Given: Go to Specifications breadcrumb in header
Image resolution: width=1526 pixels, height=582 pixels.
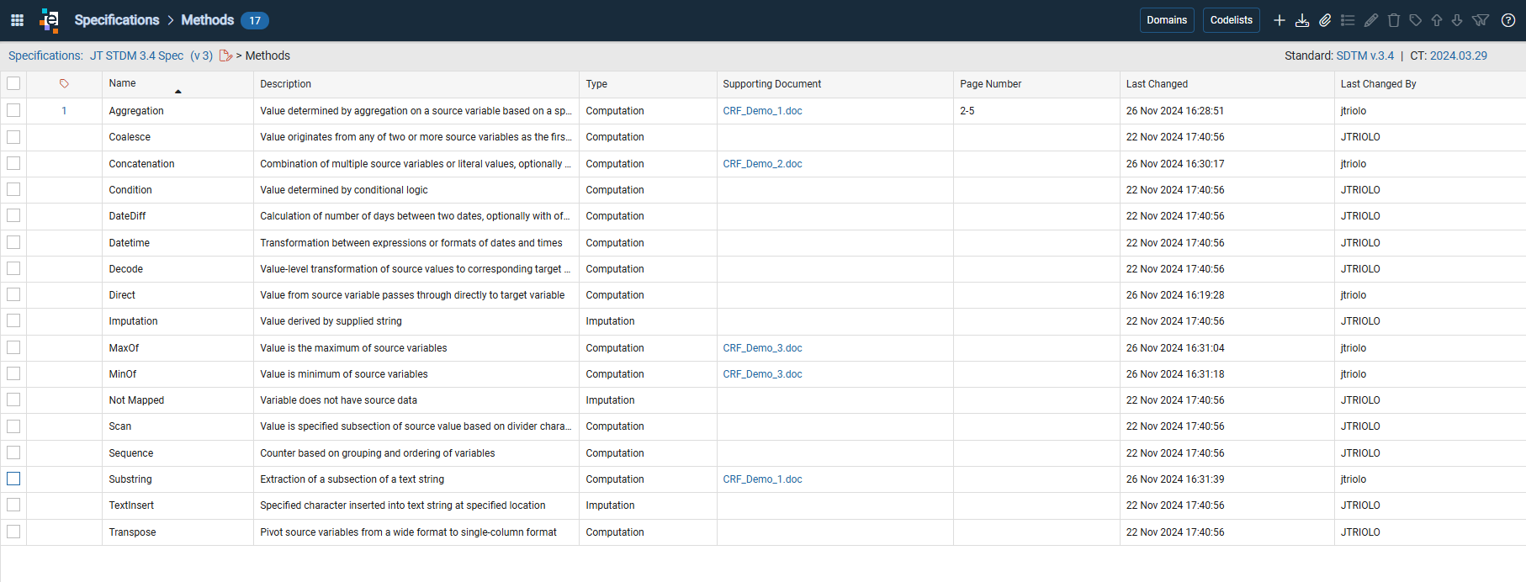Looking at the screenshot, I should click(117, 20).
